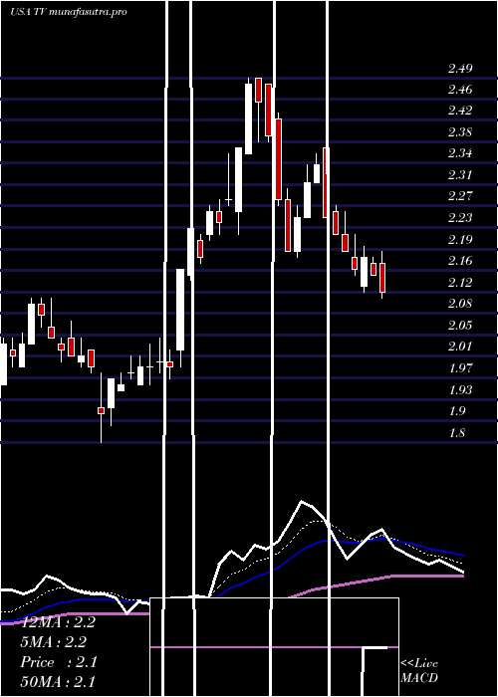This screenshot has width=498, height=697.
Task: Click the 2.27 price axis label
Action: pos(460,196)
